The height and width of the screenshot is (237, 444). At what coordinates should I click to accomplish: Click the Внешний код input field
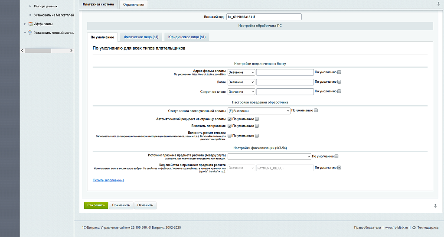pos(264,17)
